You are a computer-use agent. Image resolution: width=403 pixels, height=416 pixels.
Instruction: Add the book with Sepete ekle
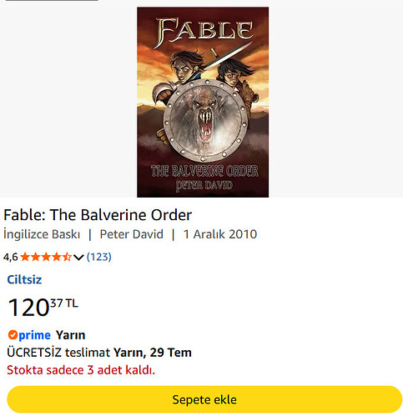[204, 399]
